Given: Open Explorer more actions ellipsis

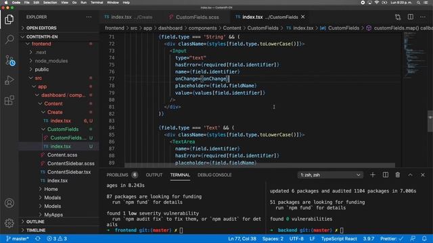Looking at the screenshot, I should point(89,17).
